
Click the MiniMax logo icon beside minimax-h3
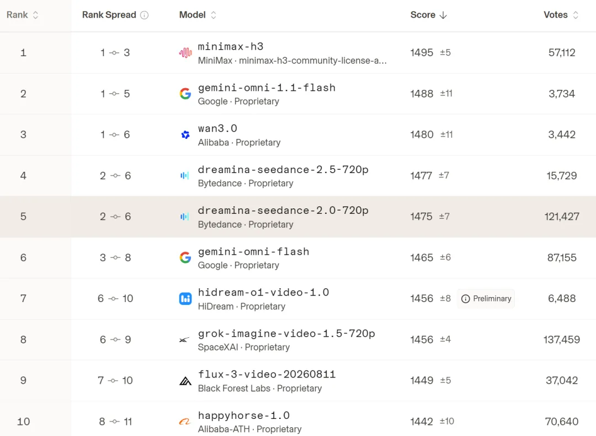185,53
